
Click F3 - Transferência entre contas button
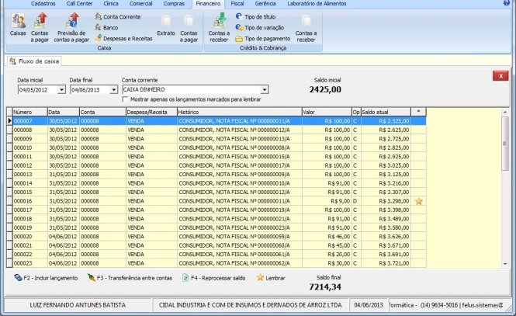[130, 278]
